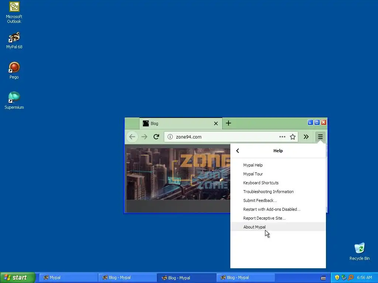Reload the zone94.com page
This screenshot has width=378, height=283.
(156, 137)
